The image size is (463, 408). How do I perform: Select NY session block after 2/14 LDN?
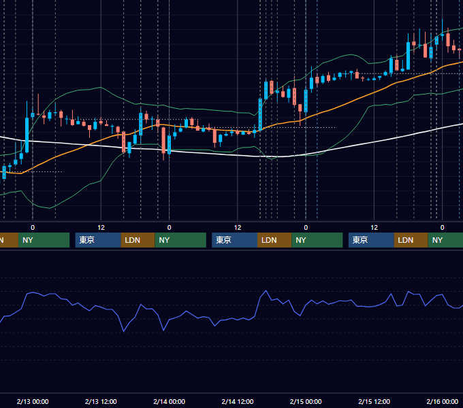point(317,240)
